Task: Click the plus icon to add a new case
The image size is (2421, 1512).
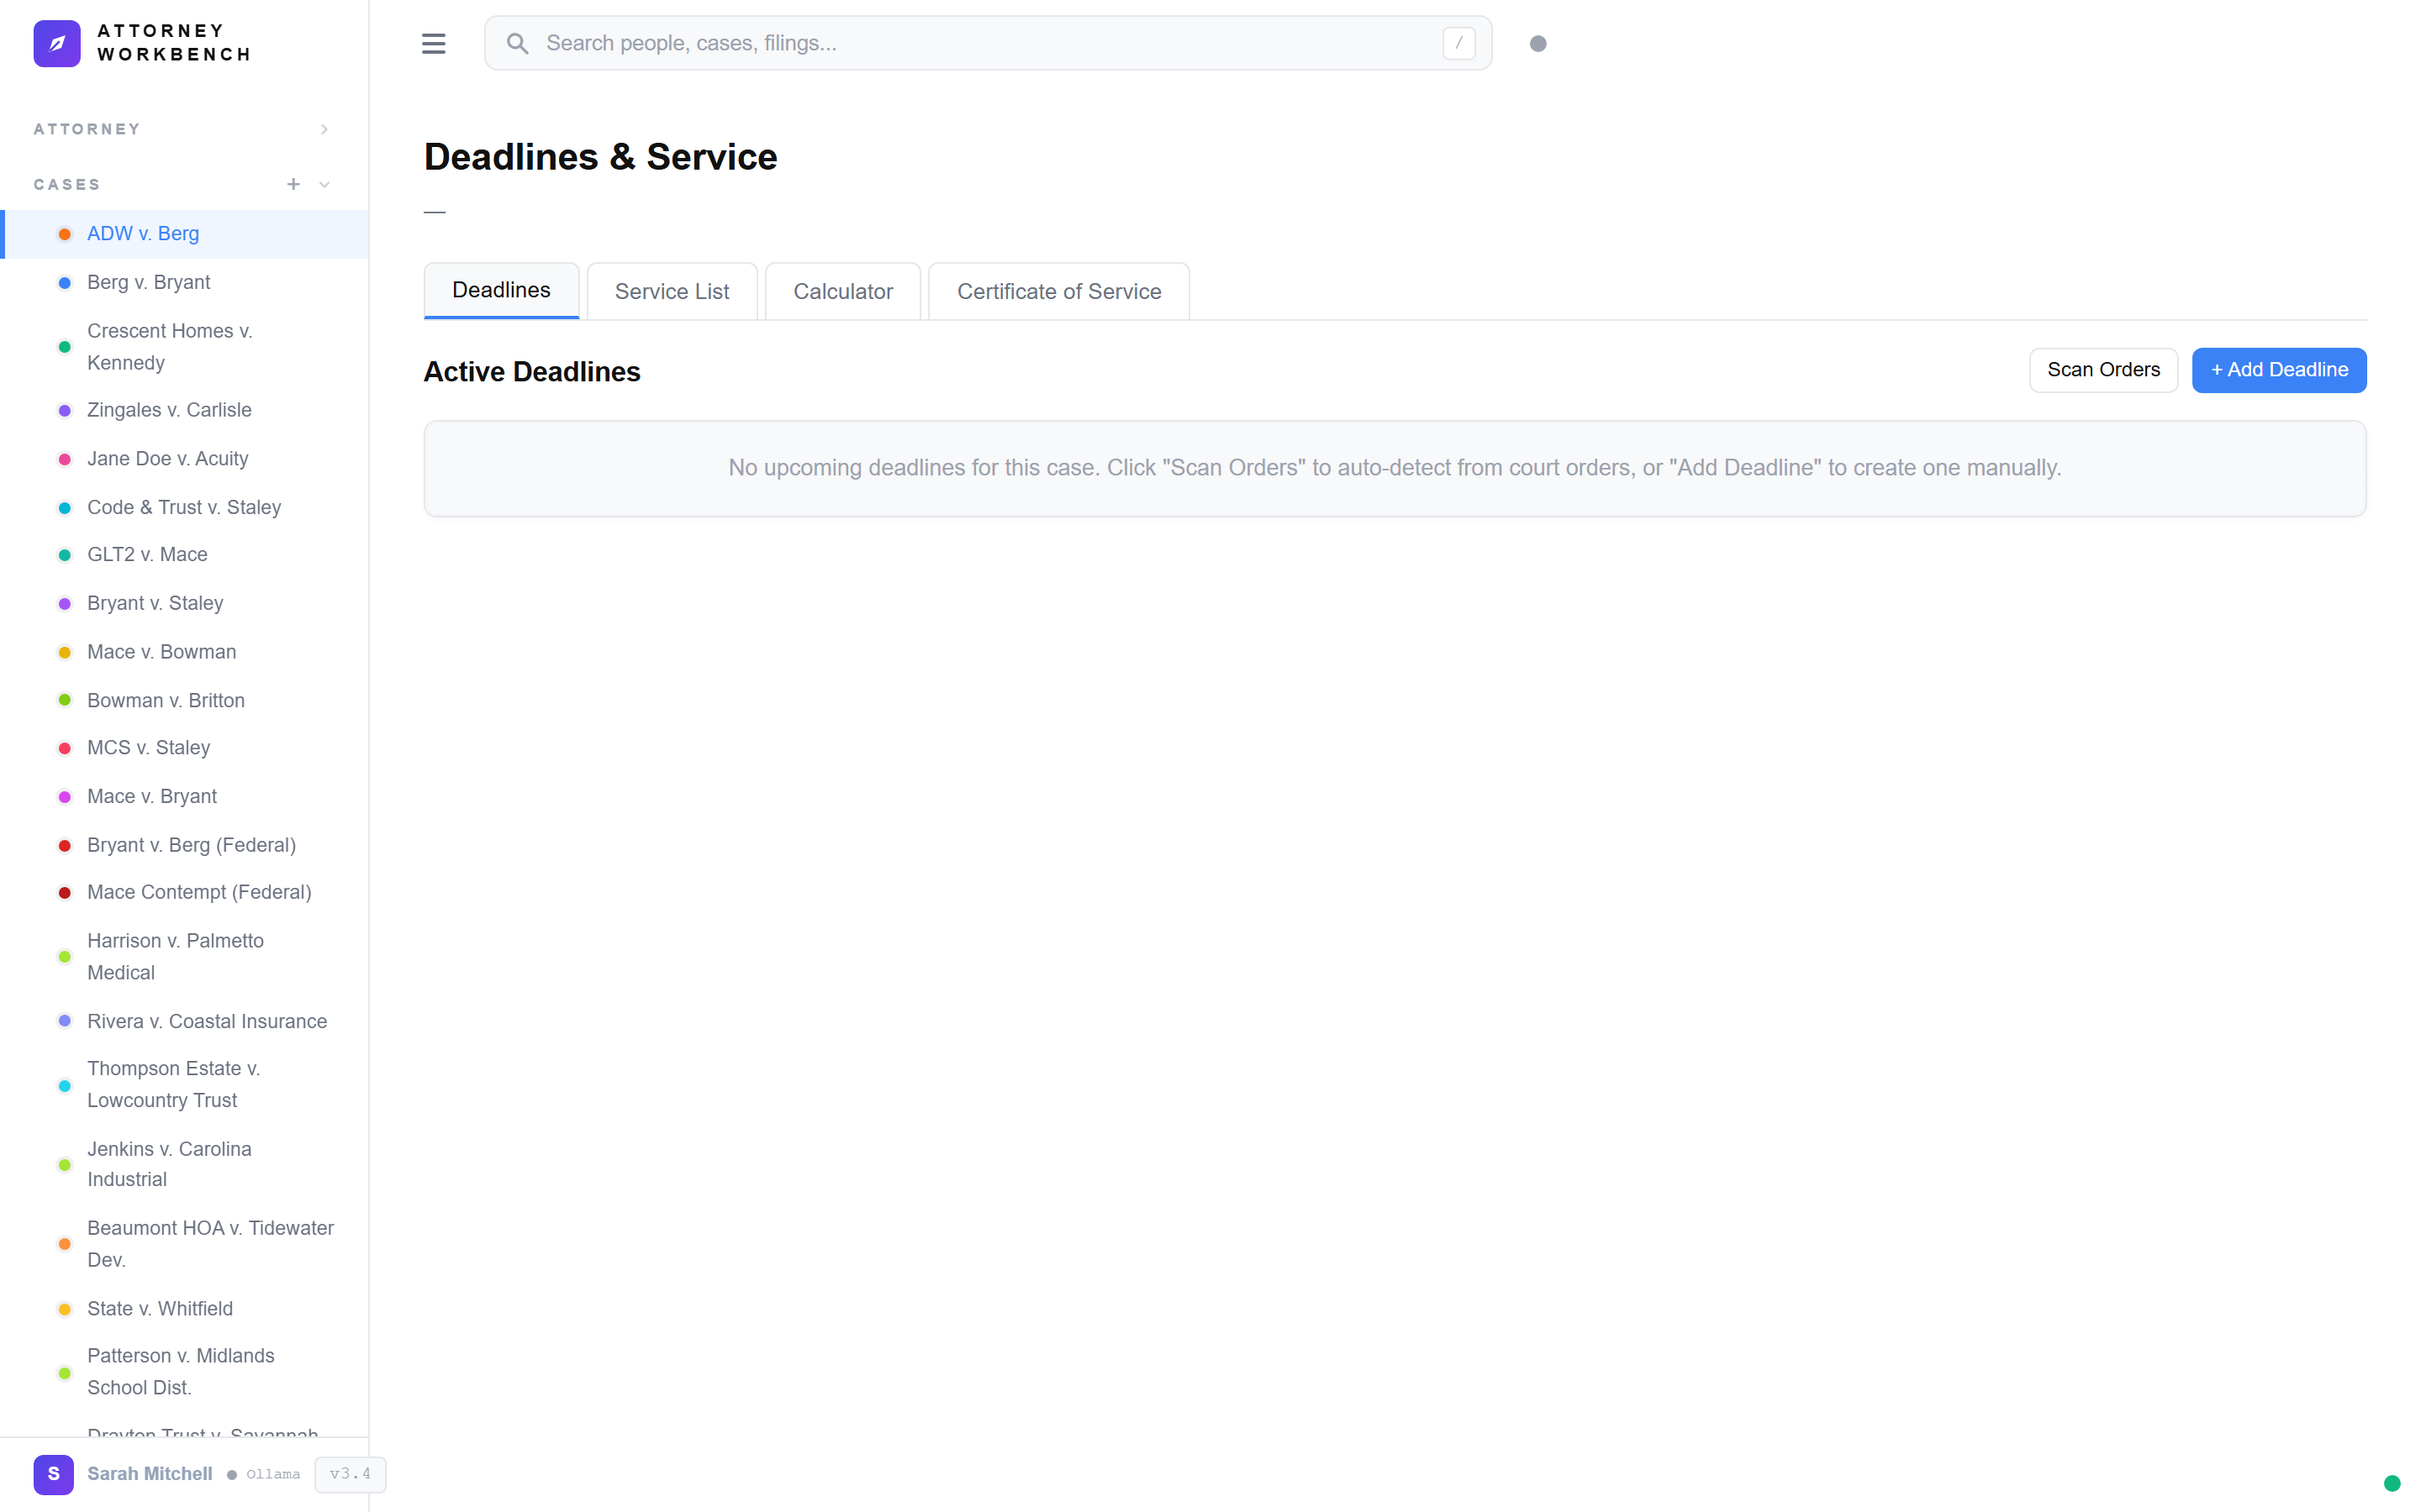Action: click(293, 184)
